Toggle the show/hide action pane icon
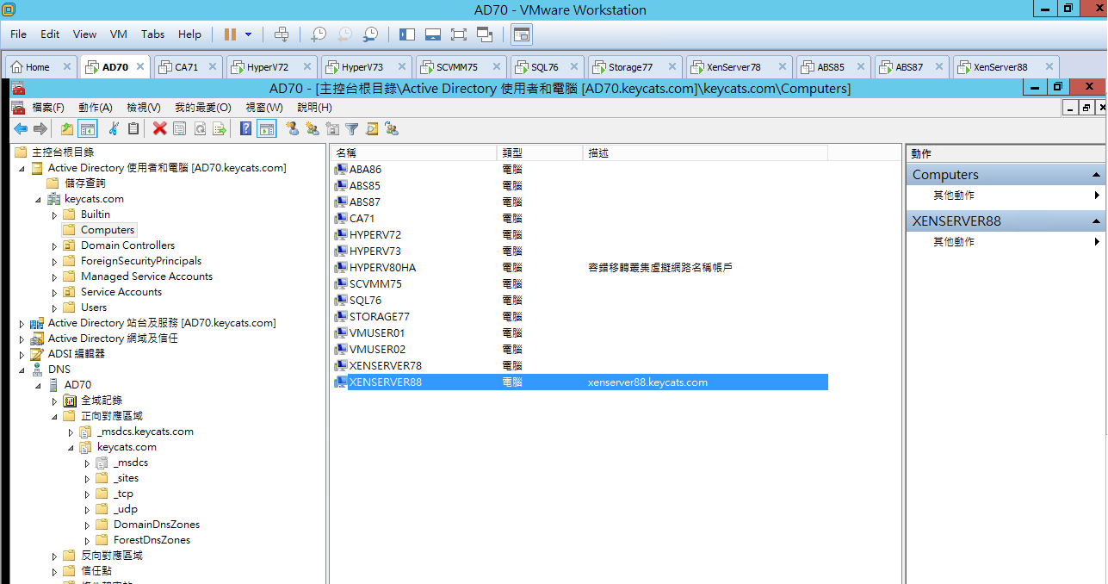Viewport: 1108px width, 584px height. click(x=266, y=129)
